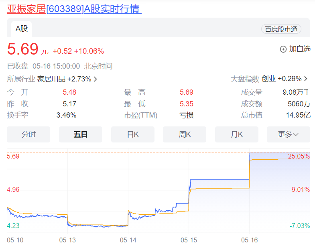Click the 05-10 date label on chart axis
This screenshot has width=315, height=246.
(15, 240)
